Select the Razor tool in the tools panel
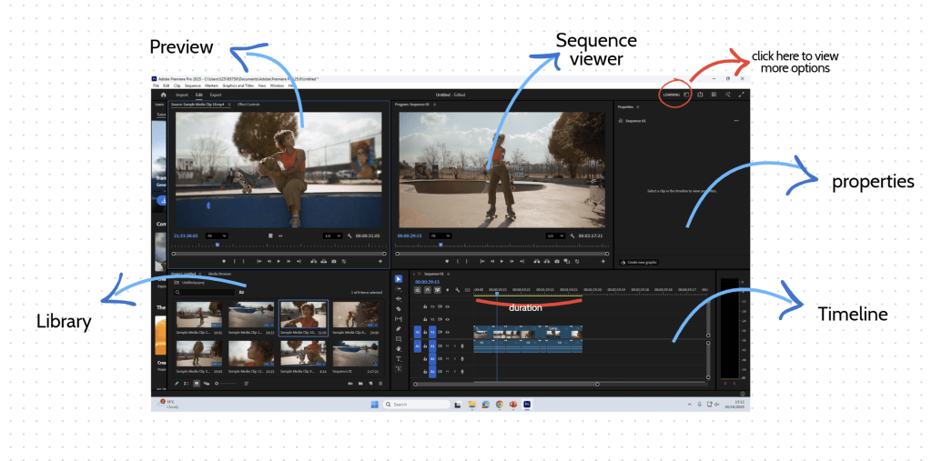The height and width of the screenshot is (461, 932). pos(399,309)
